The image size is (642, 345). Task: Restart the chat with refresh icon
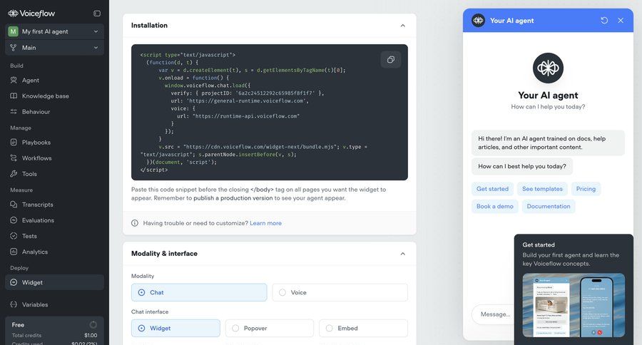pos(604,21)
